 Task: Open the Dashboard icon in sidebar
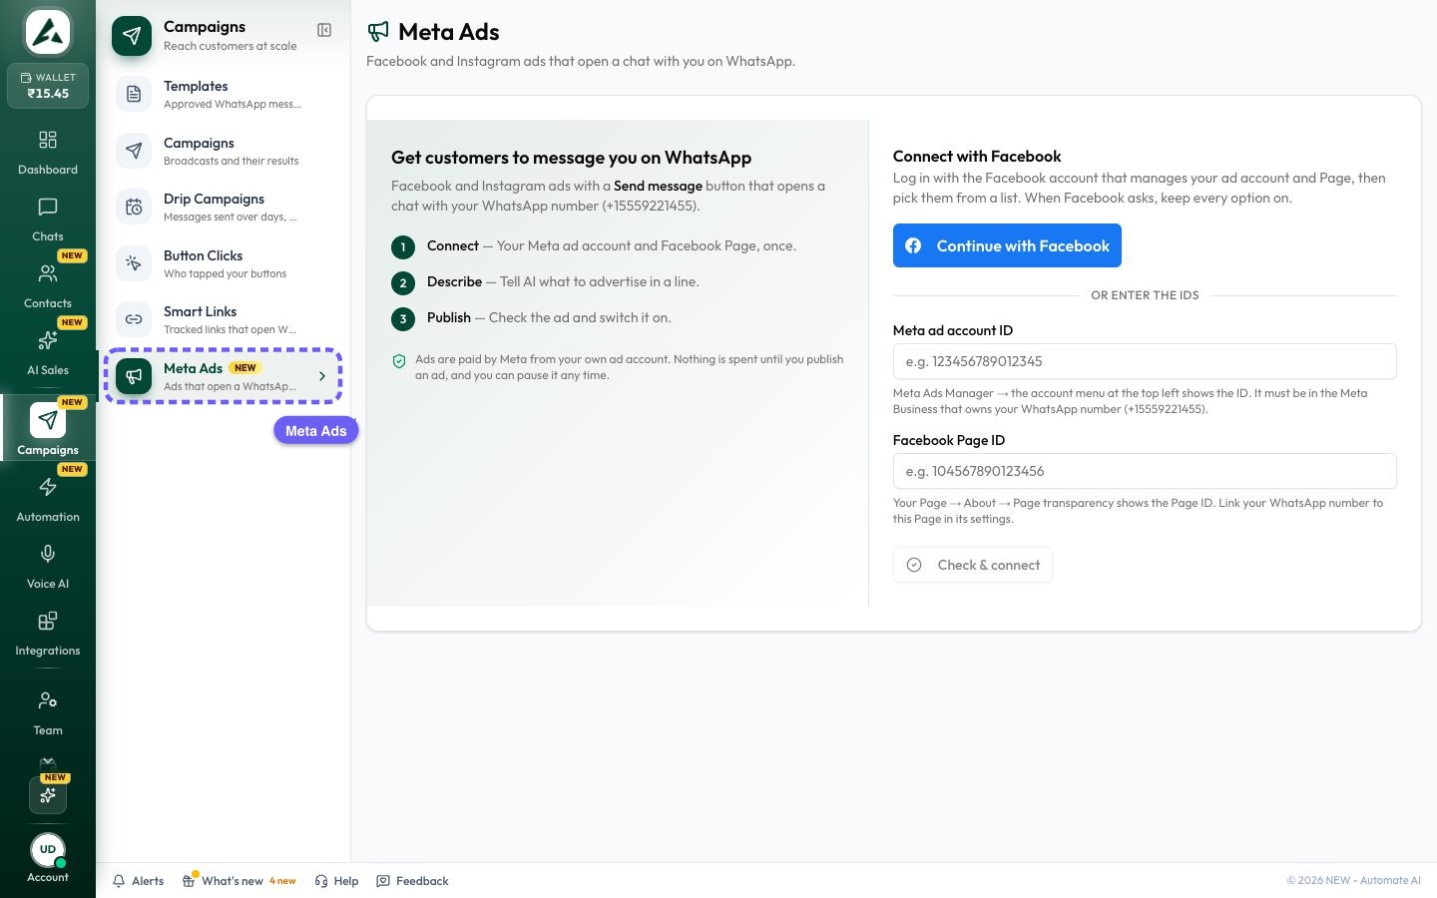tap(48, 140)
